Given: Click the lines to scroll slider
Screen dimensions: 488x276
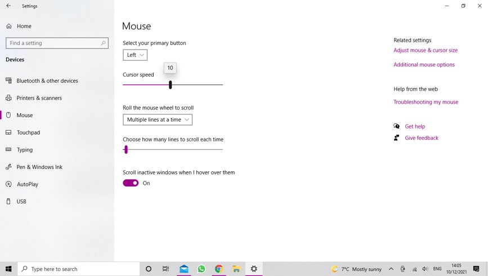Looking at the screenshot, I should pos(126,149).
